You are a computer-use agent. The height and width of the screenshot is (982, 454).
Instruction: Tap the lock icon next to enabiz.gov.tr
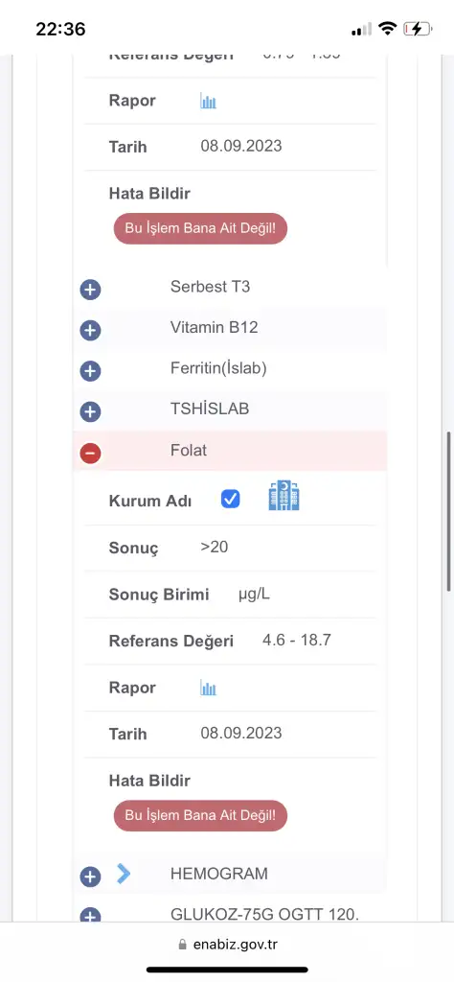tap(183, 945)
